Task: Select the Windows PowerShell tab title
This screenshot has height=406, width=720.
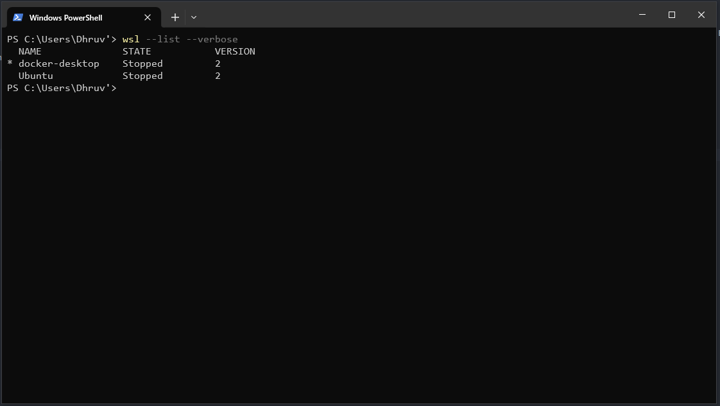Action: click(65, 17)
